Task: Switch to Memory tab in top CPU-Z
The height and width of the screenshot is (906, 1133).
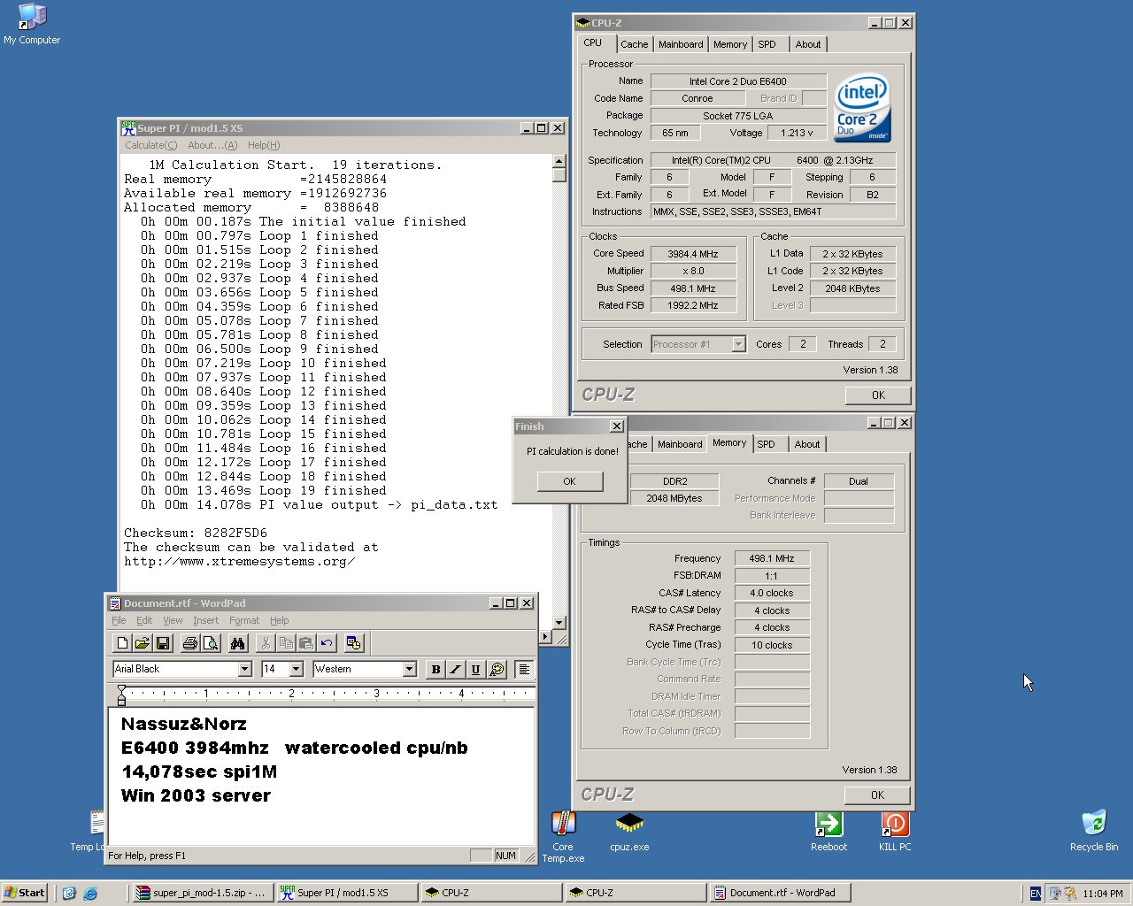Action: (730, 44)
